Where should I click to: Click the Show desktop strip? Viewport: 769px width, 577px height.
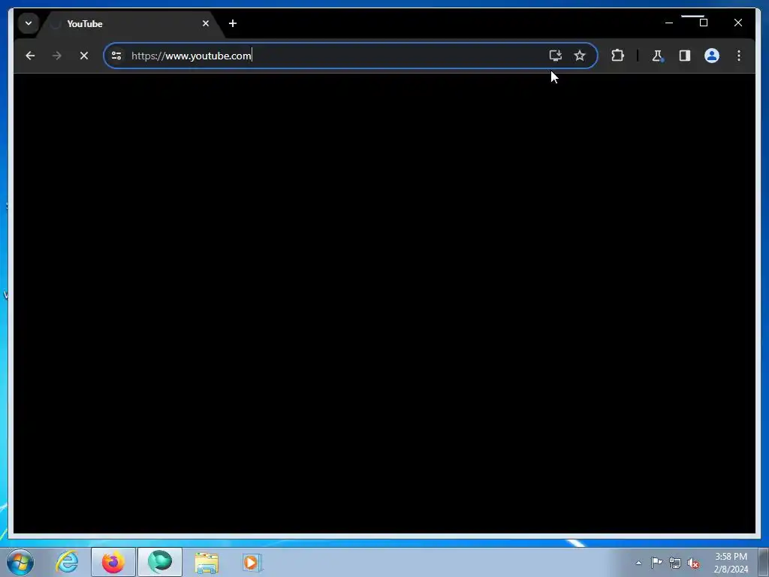click(764, 562)
